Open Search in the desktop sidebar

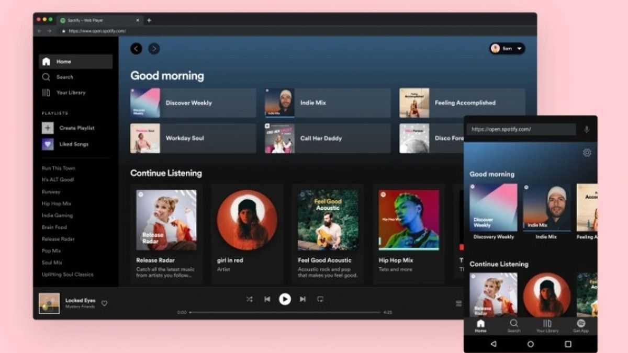pos(58,77)
